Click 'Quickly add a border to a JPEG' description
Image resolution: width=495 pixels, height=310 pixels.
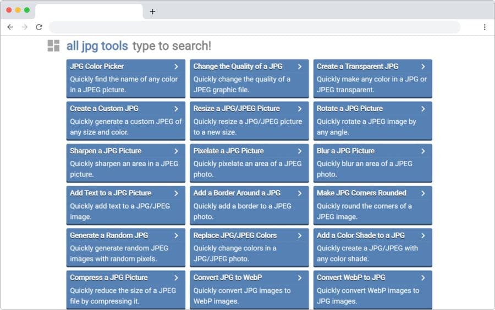(x=242, y=211)
